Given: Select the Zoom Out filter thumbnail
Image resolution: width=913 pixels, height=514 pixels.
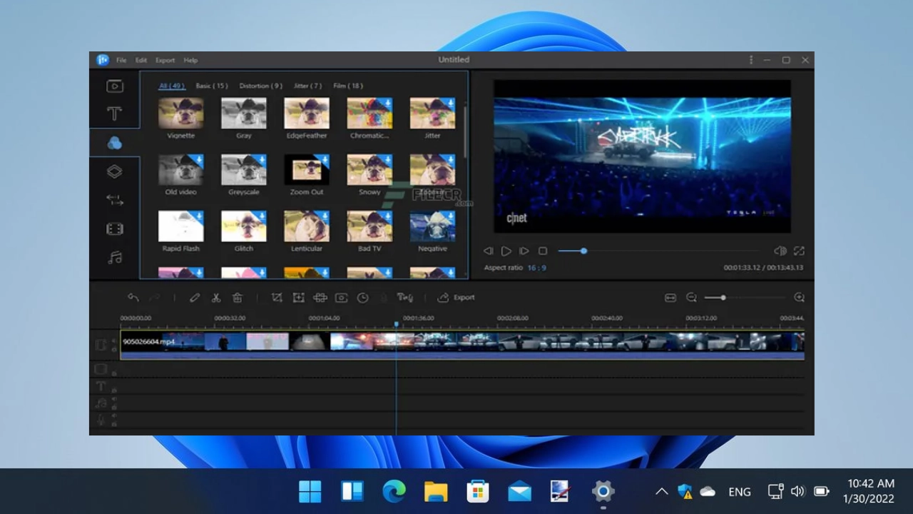Looking at the screenshot, I should (x=307, y=170).
